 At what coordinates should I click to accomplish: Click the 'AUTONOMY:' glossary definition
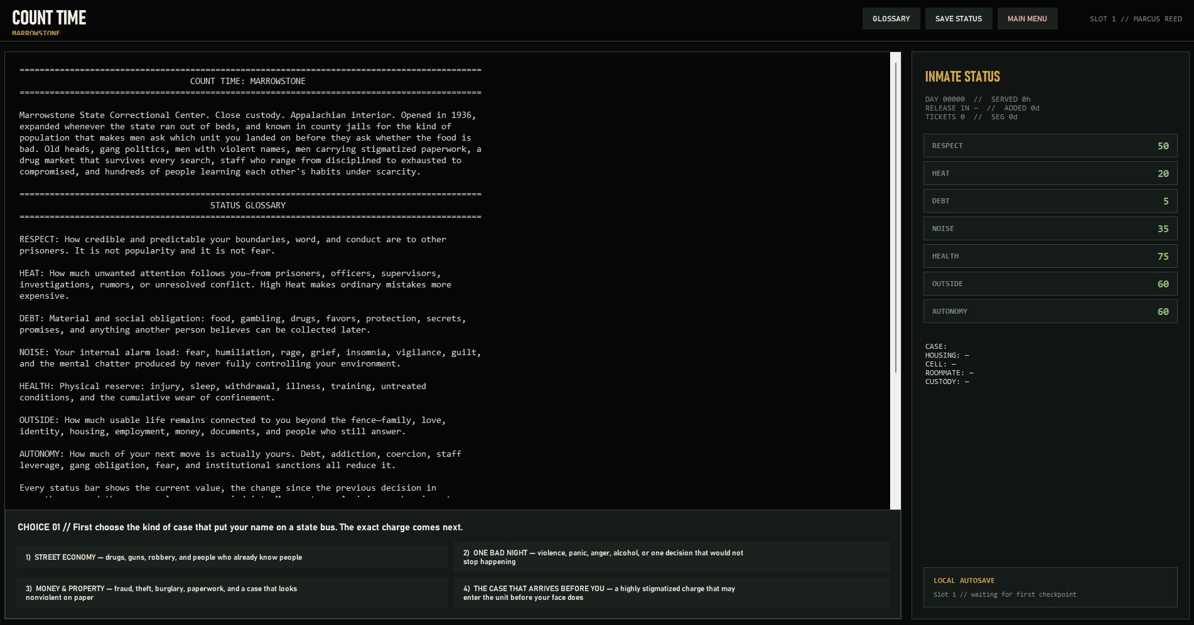(x=240, y=459)
